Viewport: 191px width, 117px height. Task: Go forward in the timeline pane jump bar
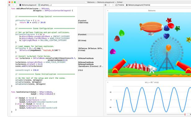pyautogui.click(x=113, y=5)
